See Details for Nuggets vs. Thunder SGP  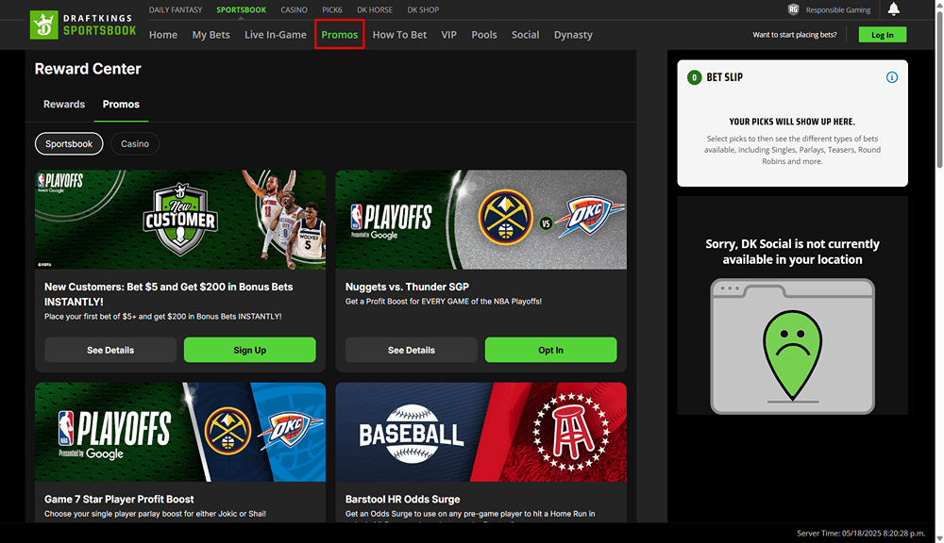pyautogui.click(x=412, y=350)
